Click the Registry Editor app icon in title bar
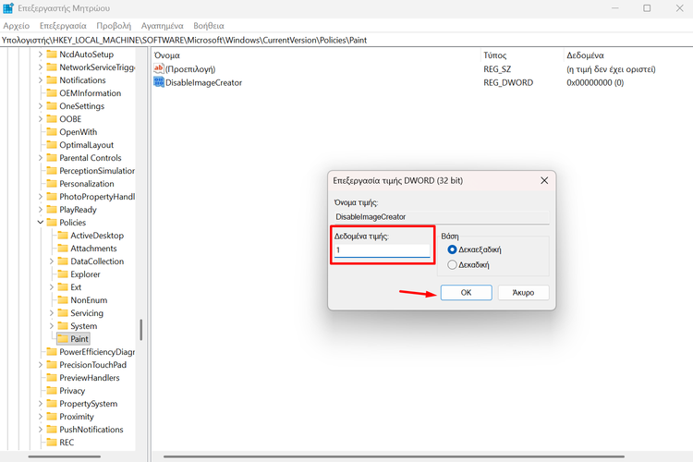This screenshot has height=462, width=693. pyautogui.click(x=8, y=8)
